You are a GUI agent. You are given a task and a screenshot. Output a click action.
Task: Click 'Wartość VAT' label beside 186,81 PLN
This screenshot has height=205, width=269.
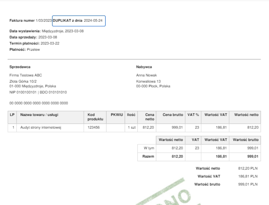tap(209, 176)
